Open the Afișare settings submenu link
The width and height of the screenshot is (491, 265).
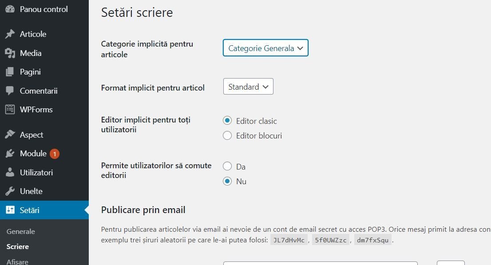18,261
